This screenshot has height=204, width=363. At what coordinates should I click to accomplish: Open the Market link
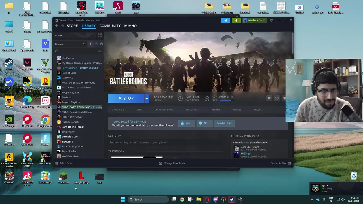[x=237, y=109]
